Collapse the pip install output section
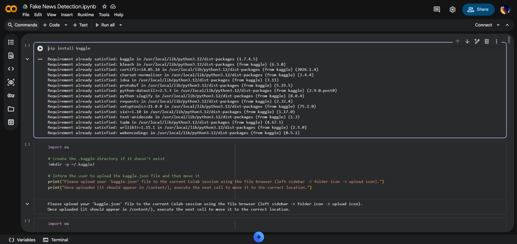 27,59
